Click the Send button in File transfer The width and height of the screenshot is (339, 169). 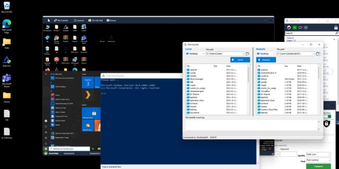click(240, 60)
